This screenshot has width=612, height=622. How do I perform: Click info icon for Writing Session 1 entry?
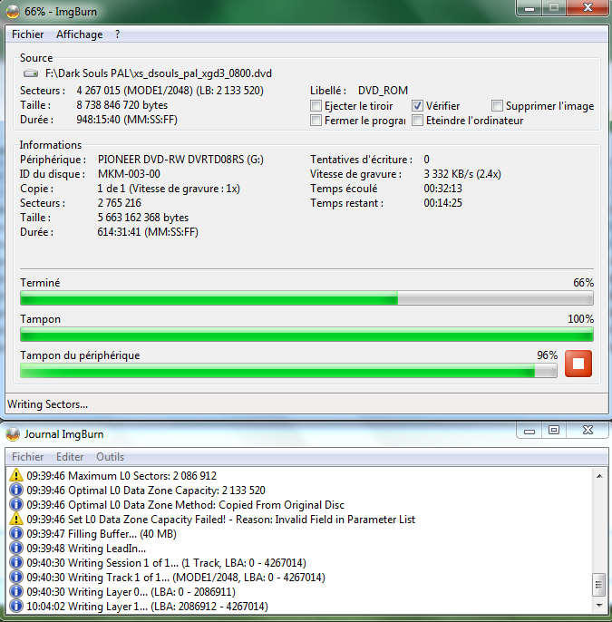coord(15,562)
